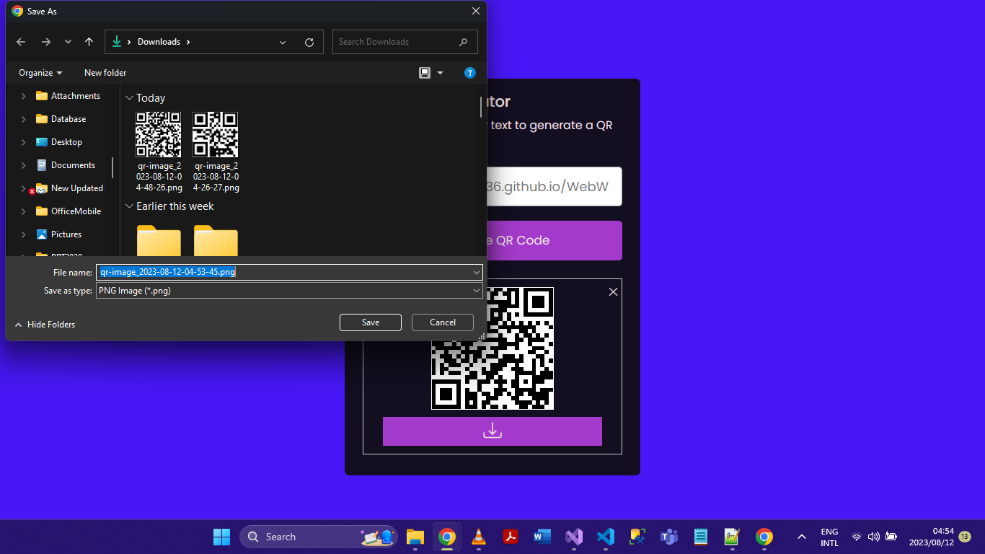
Task: Open Wi-Fi network tray icon
Action: click(856, 537)
